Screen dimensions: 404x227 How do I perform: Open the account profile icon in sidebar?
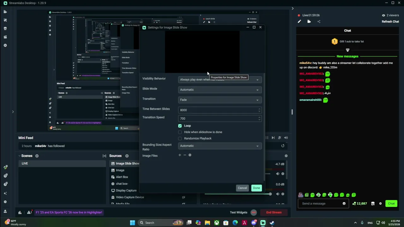5,211
